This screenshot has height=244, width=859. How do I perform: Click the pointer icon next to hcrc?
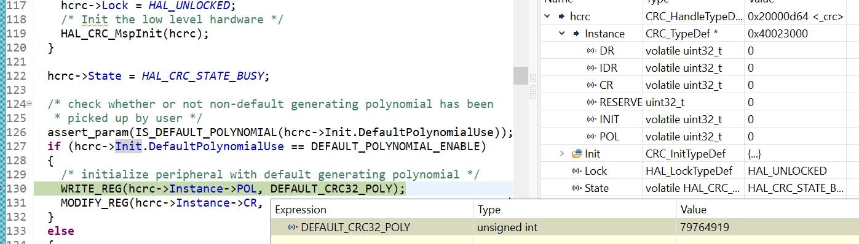pyautogui.click(x=561, y=17)
